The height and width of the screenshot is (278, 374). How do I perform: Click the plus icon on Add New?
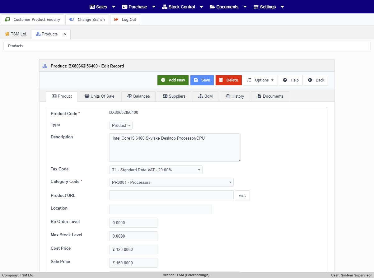point(163,80)
